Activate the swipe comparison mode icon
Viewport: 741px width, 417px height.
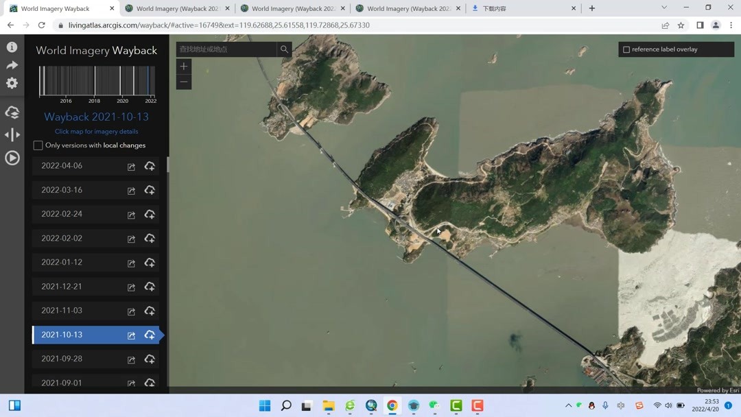click(x=12, y=134)
